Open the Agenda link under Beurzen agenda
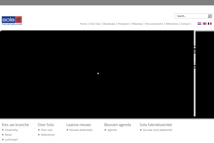This screenshot has width=214, height=143. click(112, 130)
